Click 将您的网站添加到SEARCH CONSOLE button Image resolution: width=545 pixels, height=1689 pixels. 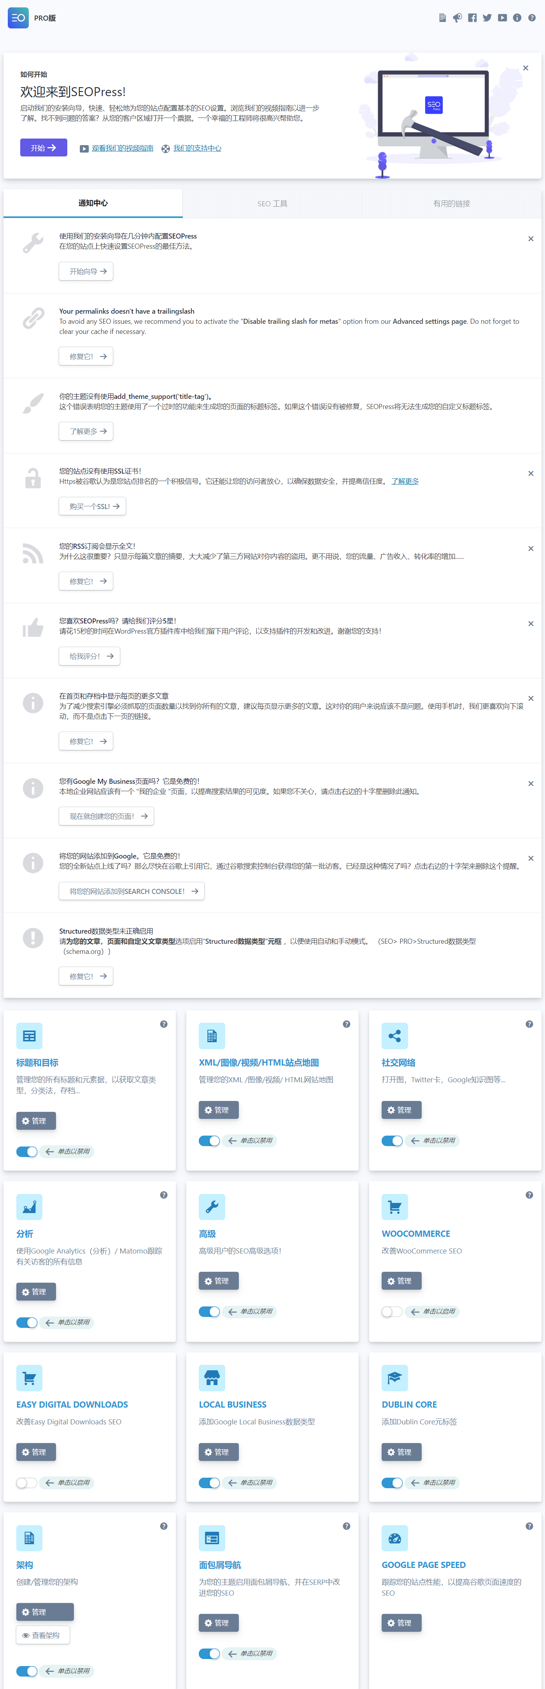click(131, 891)
